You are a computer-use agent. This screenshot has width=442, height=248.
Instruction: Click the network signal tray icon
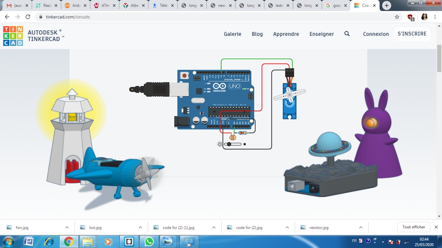click(407, 241)
